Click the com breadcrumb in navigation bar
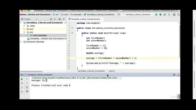196x110 pixels. [x=65, y=15]
